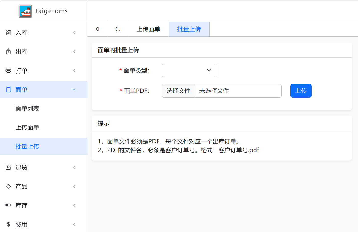Expand the 出库 menu chevron
The height and width of the screenshot is (232, 358).
pyautogui.click(x=74, y=52)
